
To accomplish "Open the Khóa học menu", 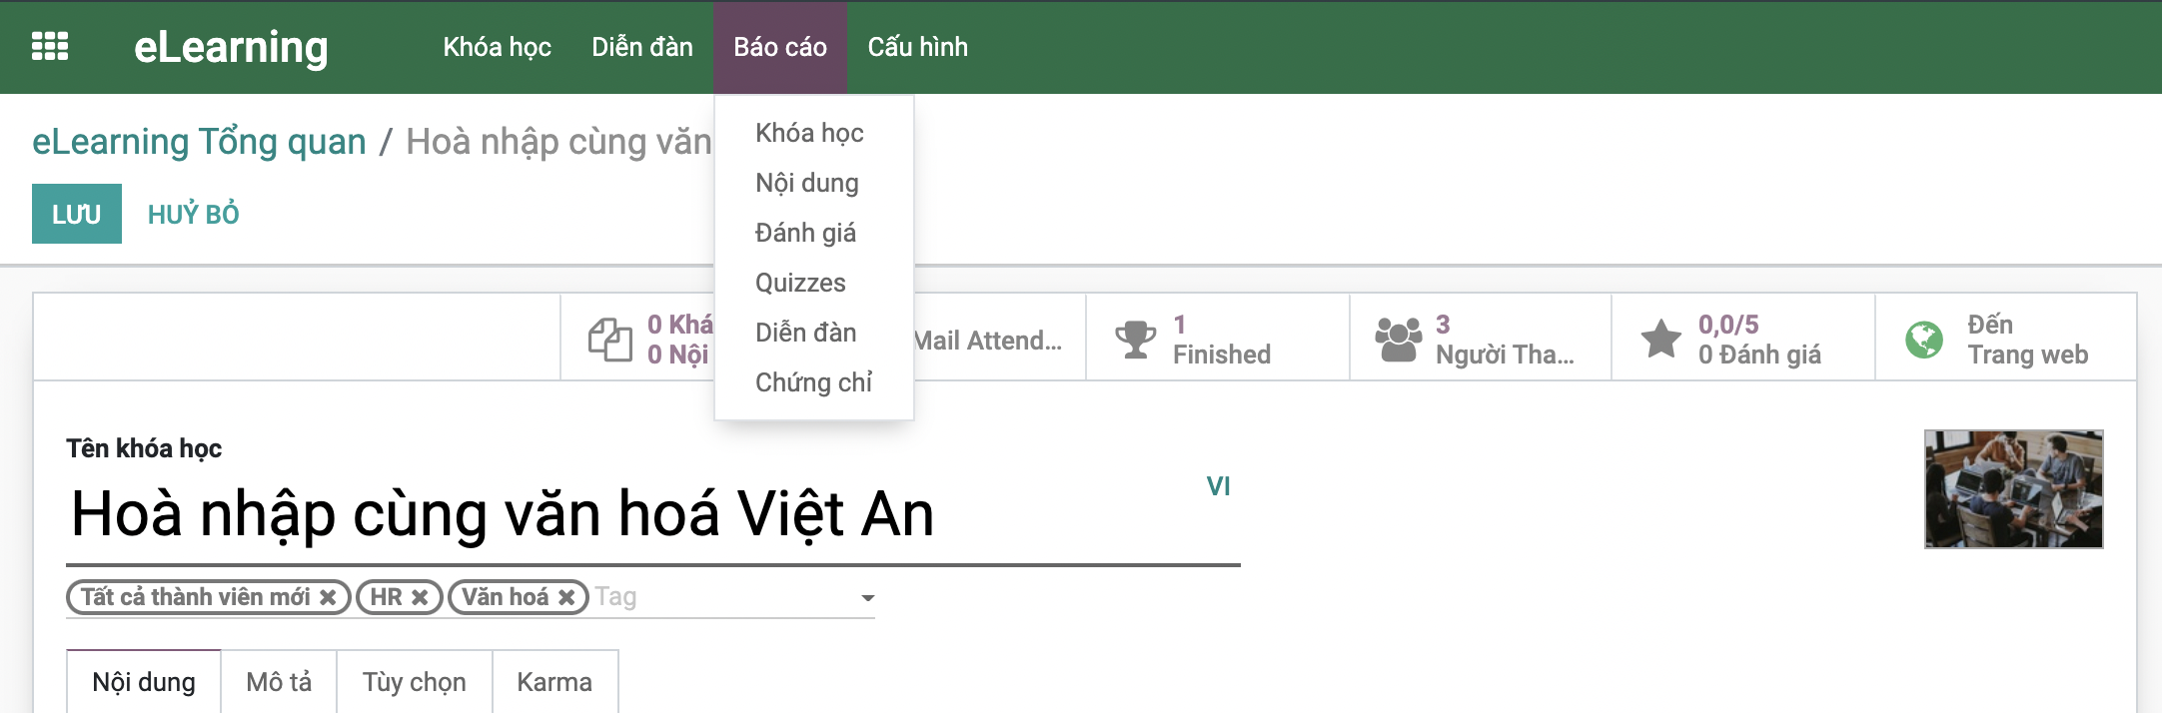I will [497, 46].
